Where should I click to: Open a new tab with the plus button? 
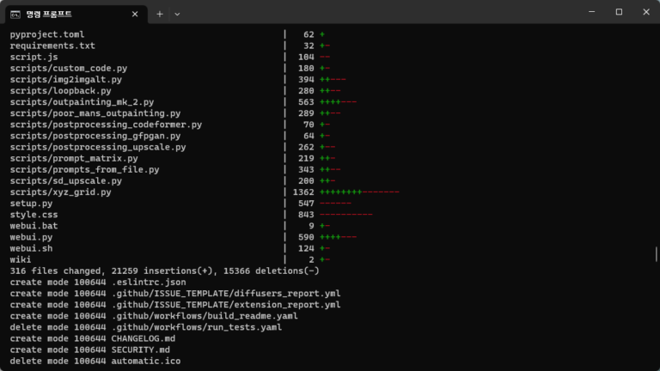tap(159, 14)
